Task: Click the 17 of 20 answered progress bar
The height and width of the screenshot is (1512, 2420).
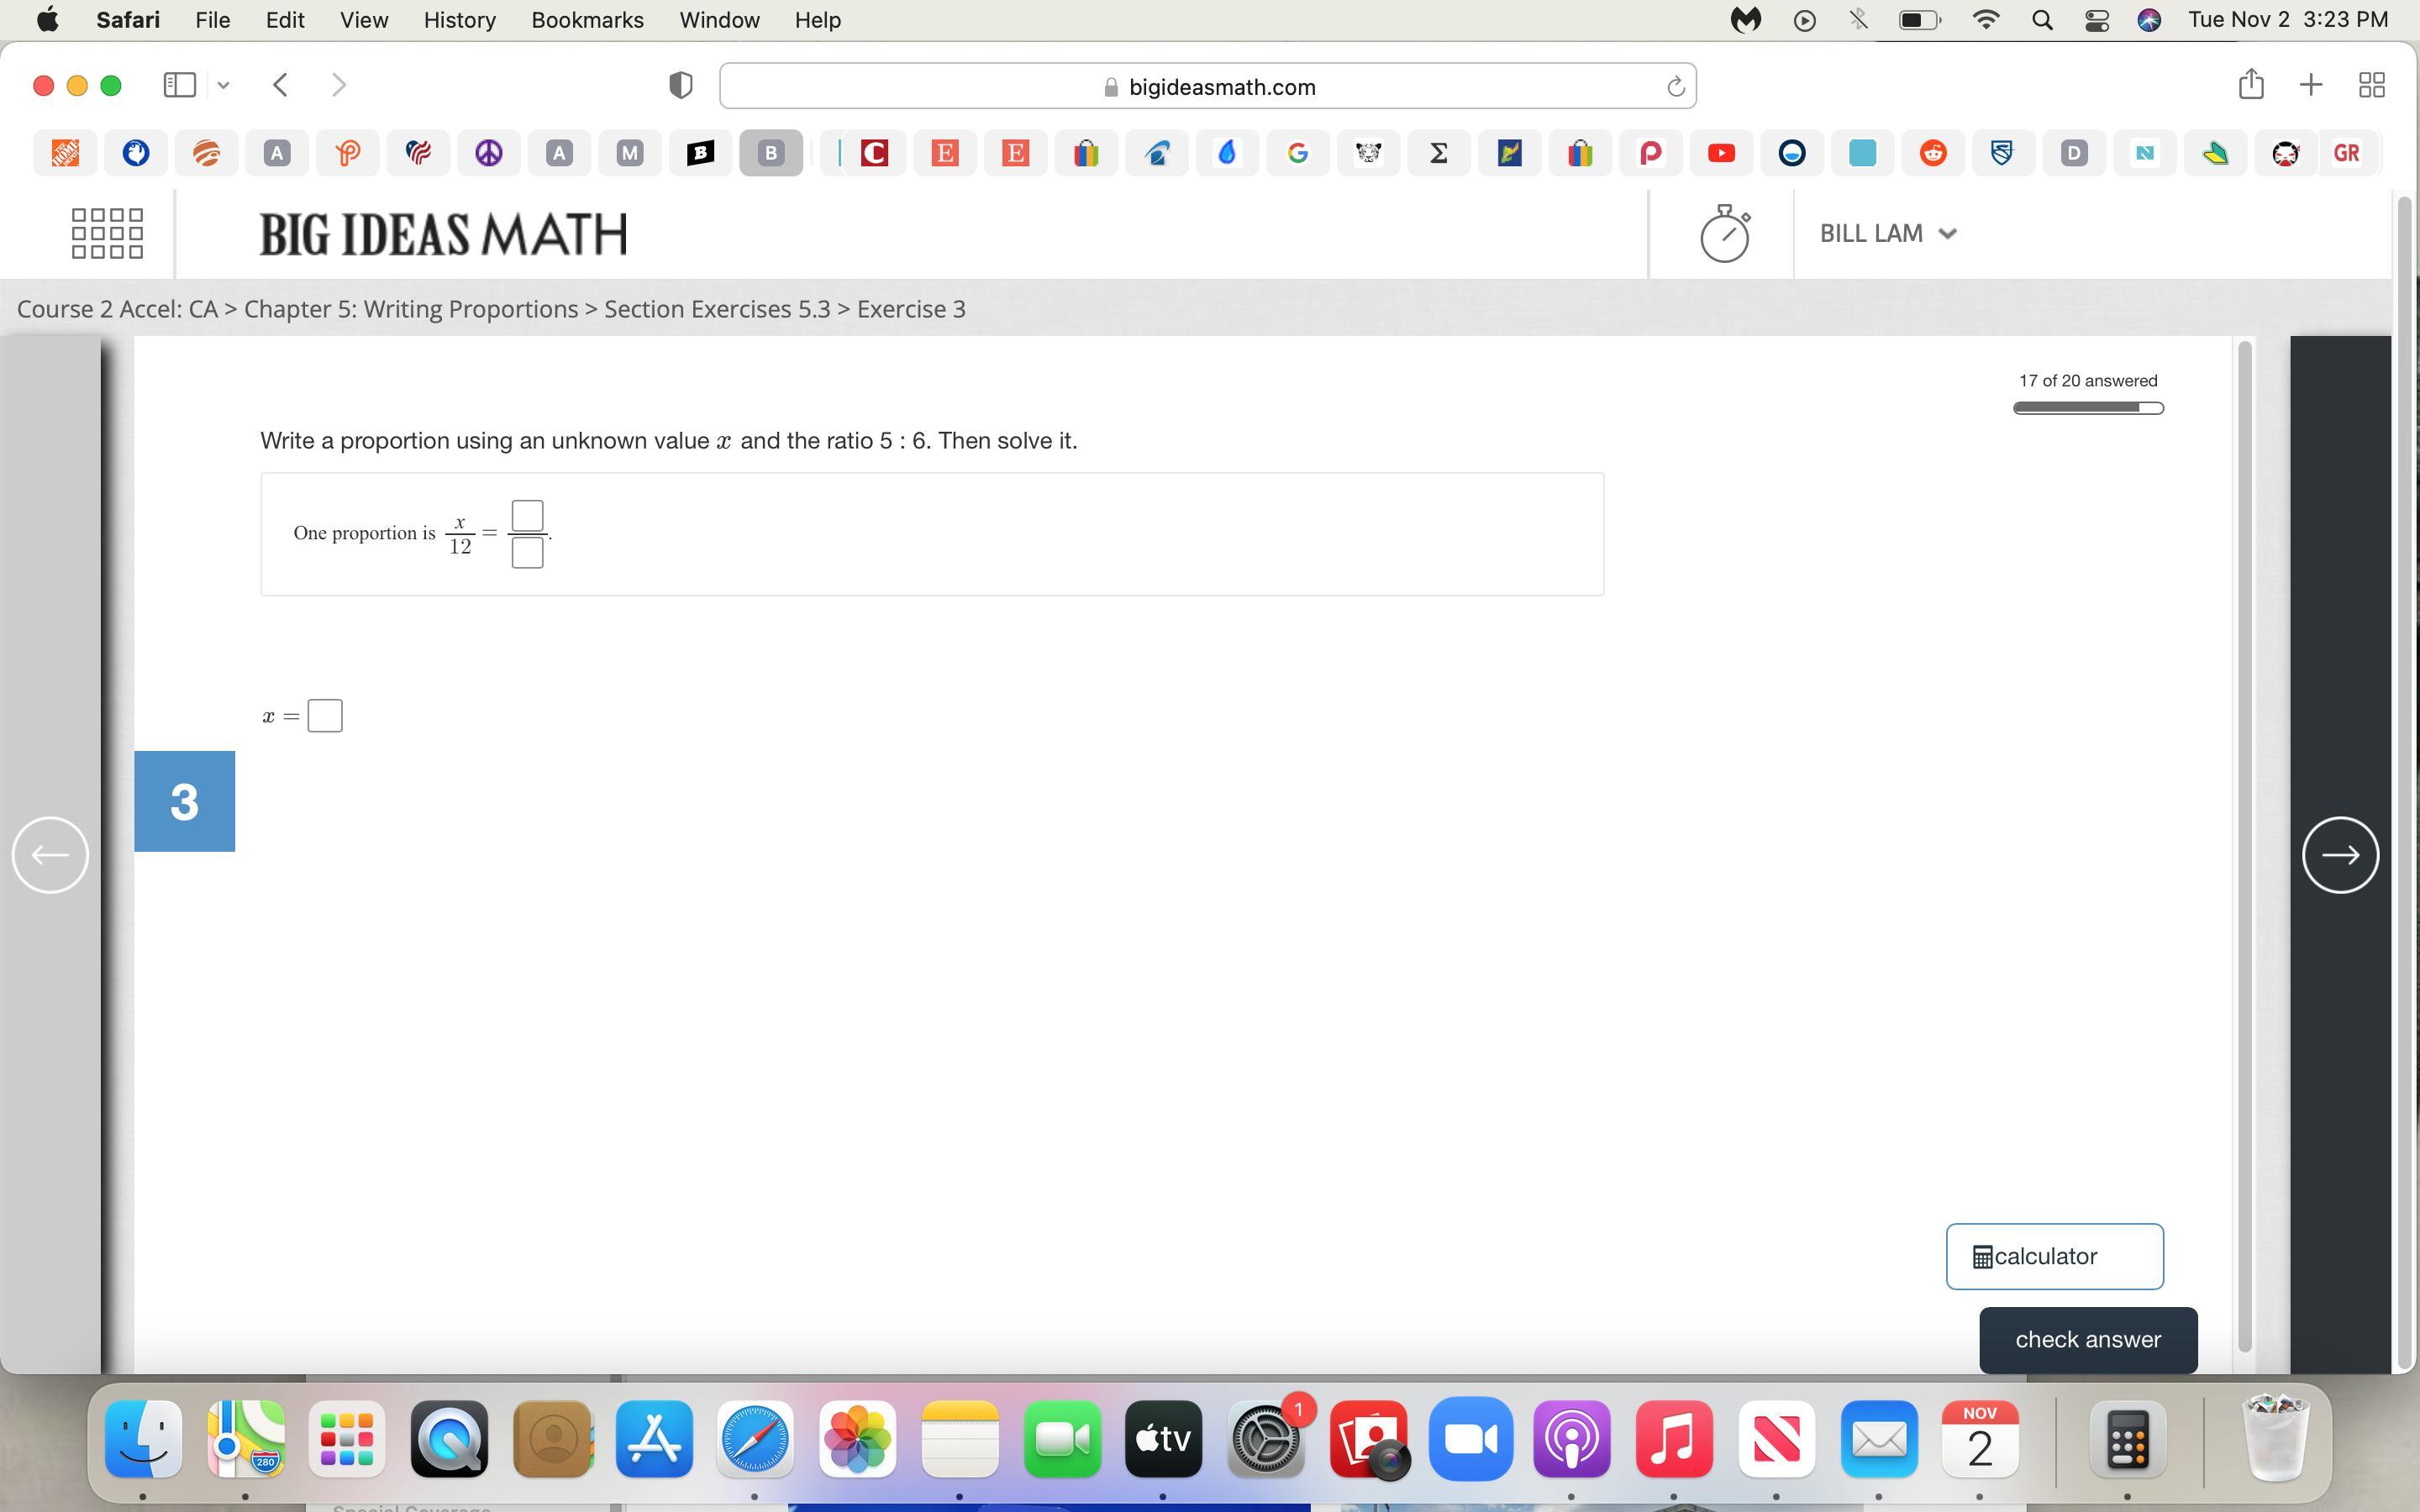Action: pyautogui.click(x=2088, y=408)
